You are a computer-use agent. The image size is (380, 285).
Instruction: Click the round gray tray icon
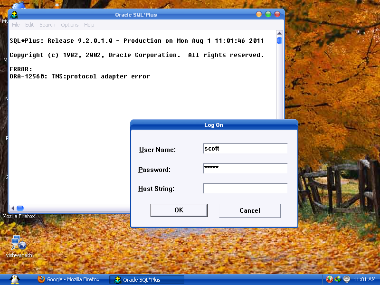pyautogui.click(x=347, y=279)
